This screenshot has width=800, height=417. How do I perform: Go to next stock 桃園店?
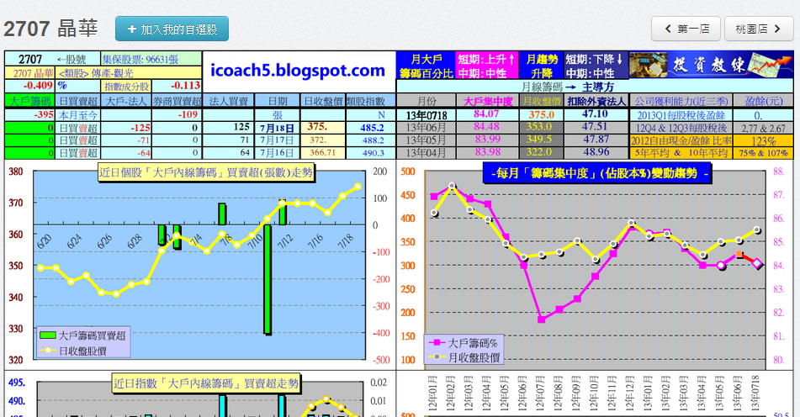tap(759, 29)
